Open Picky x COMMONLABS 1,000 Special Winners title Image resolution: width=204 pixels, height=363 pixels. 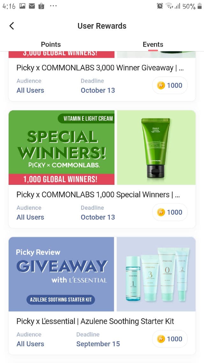(98, 195)
